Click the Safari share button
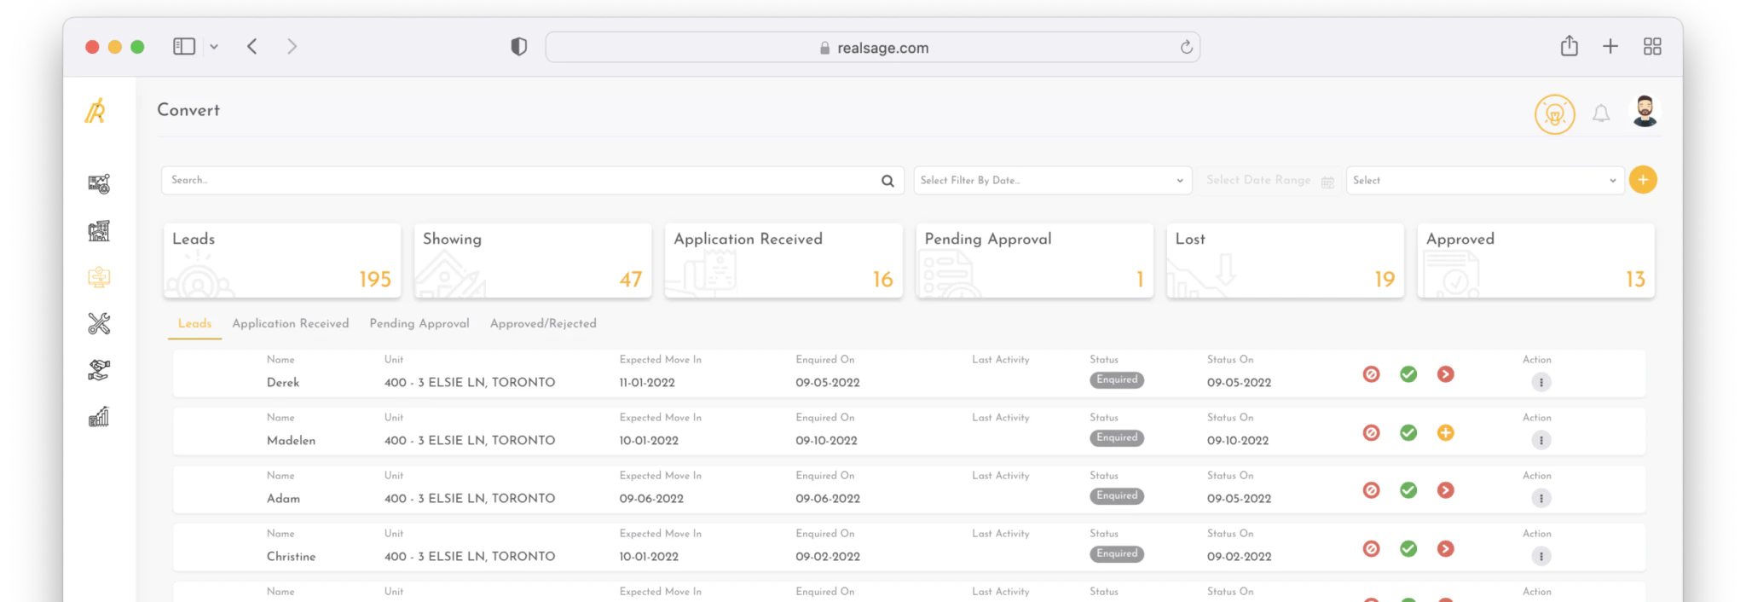The height and width of the screenshot is (602, 1746). click(x=1570, y=46)
